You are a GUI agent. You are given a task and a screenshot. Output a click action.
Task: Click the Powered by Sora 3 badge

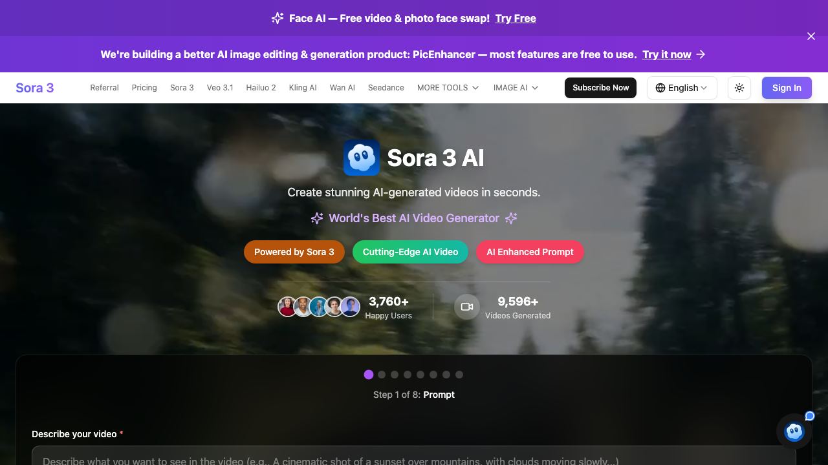click(294, 252)
